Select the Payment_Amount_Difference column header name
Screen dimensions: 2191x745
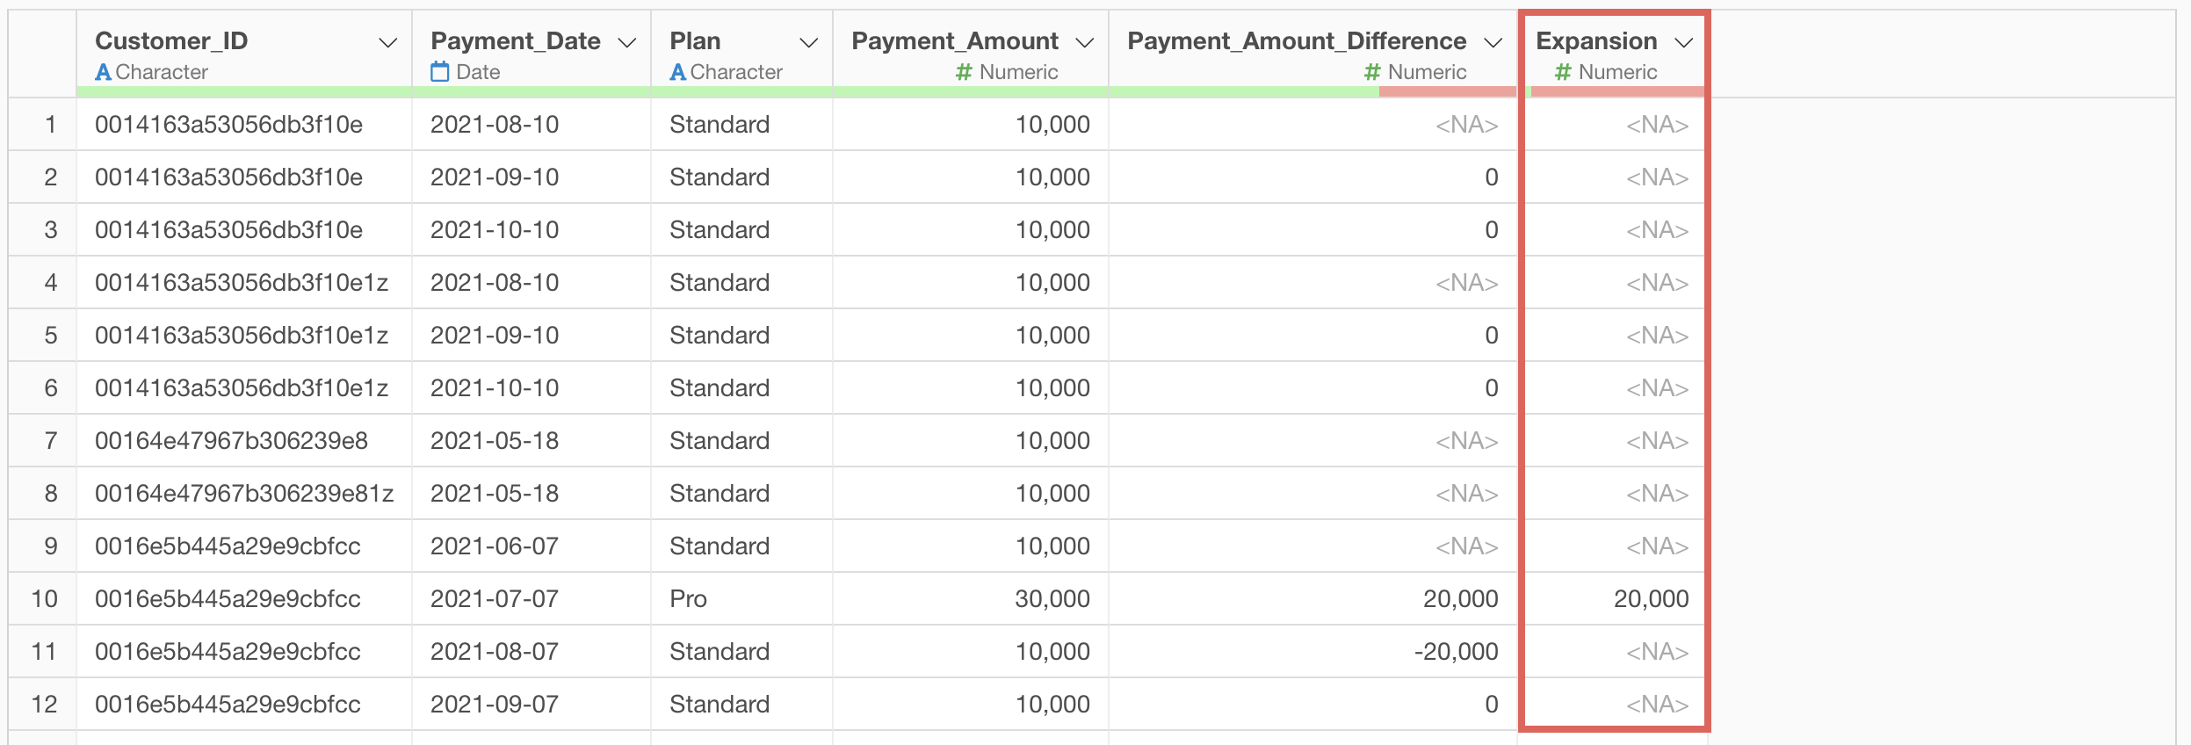click(x=1297, y=41)
